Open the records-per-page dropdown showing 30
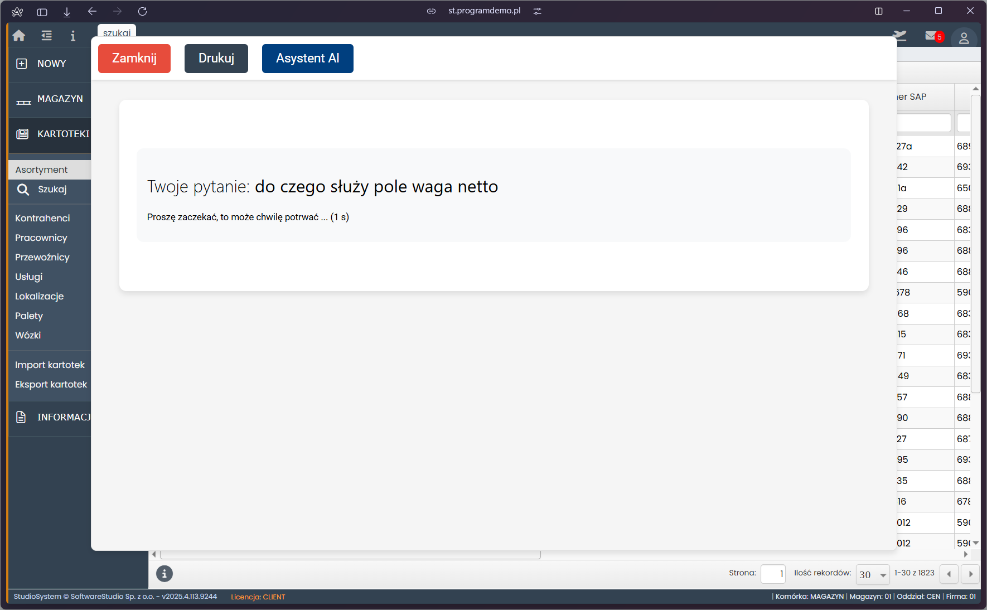The width and height of the screenshot is (987, 610). click(x=873, y=574)
